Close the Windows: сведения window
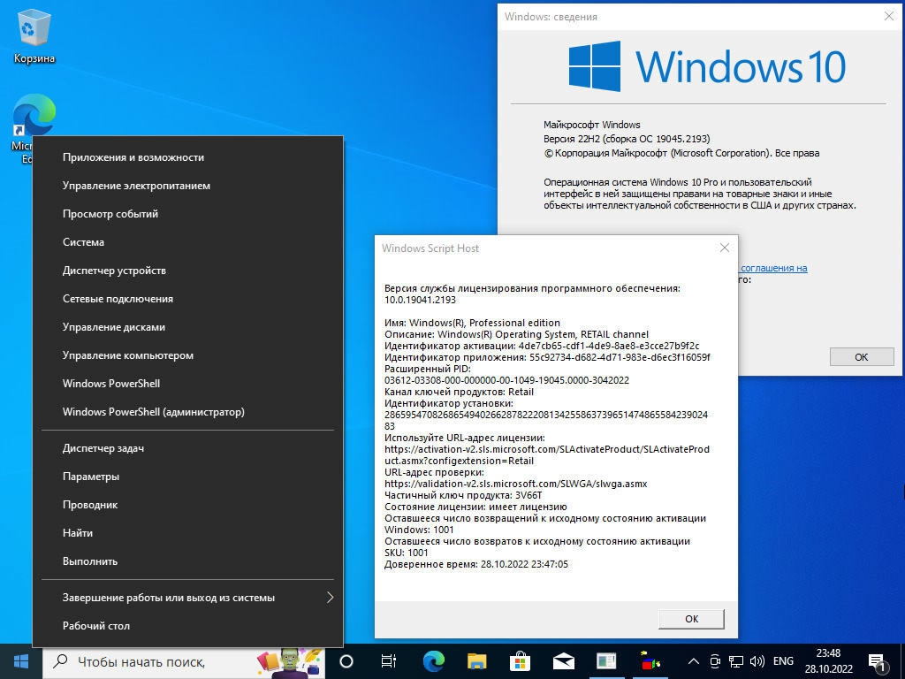 coord(889,16)
